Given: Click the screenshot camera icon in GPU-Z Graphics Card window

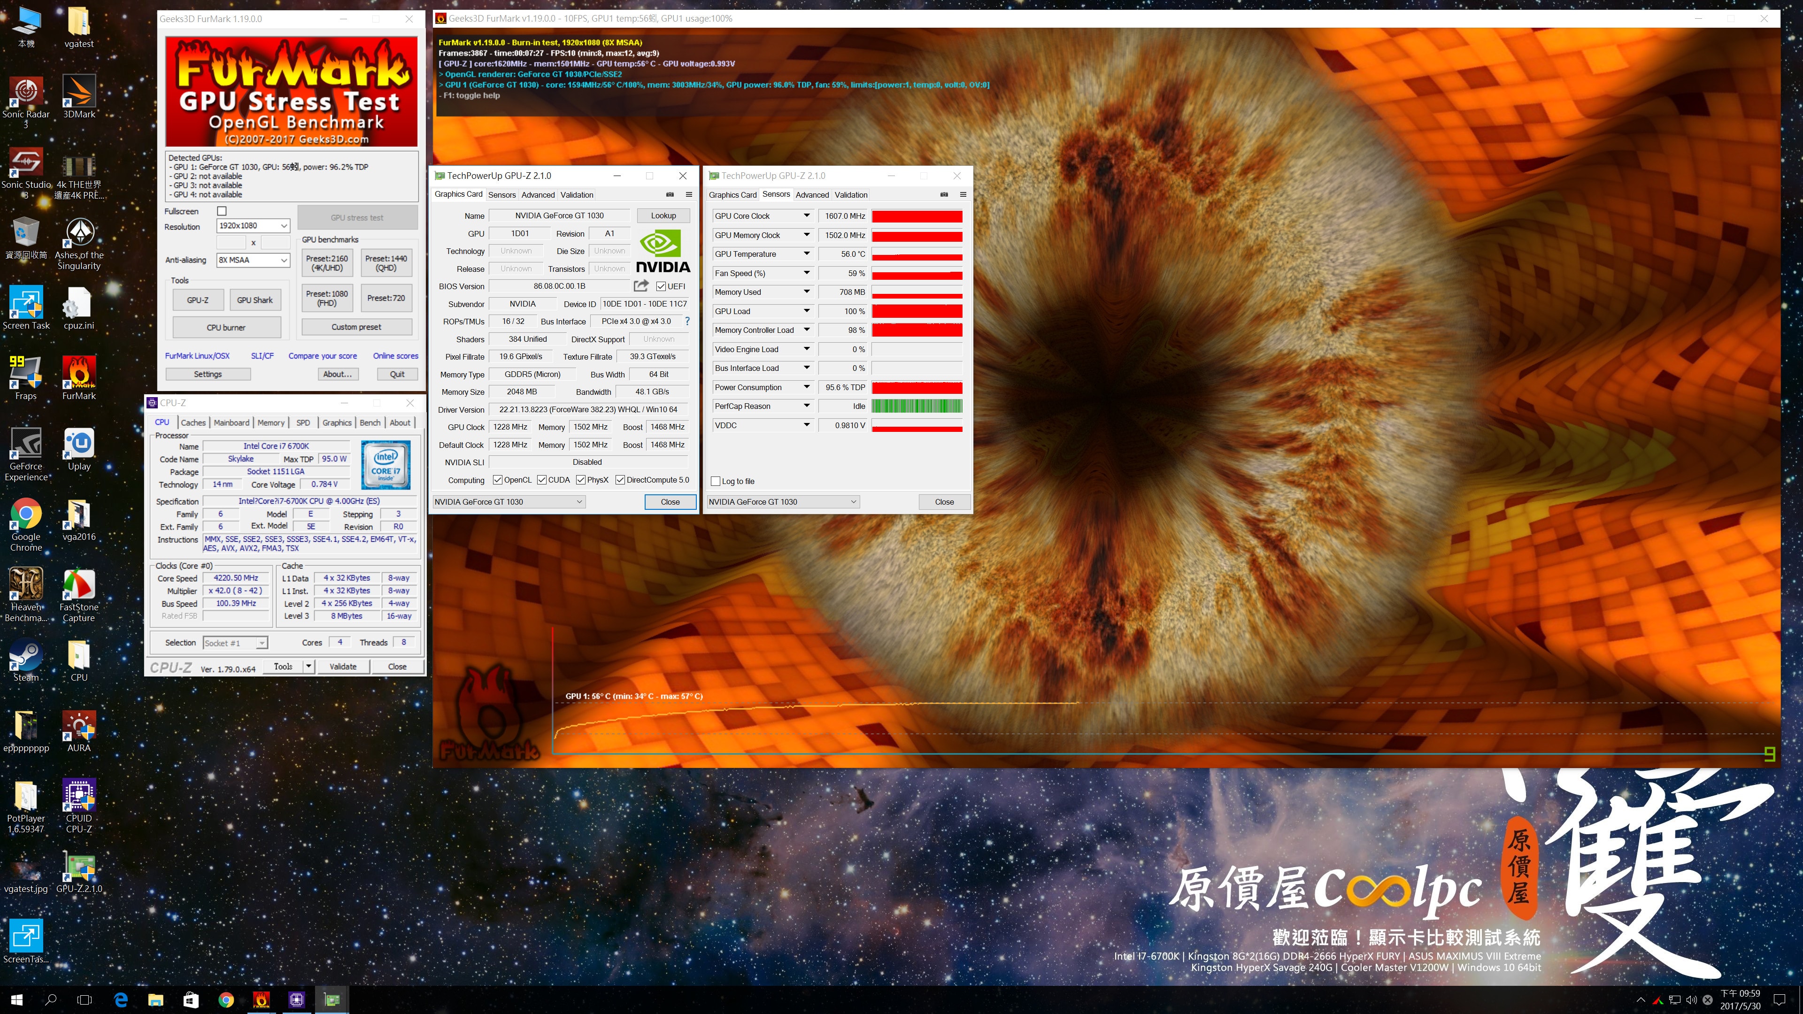Looking at the screenshot, I should pyautogui.click(x=670, y=194).
